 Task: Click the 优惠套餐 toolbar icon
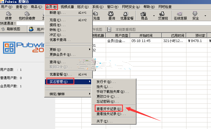tap(127, 15)
